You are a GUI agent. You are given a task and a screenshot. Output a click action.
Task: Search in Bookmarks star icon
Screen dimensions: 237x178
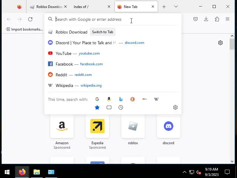(97, 107)
